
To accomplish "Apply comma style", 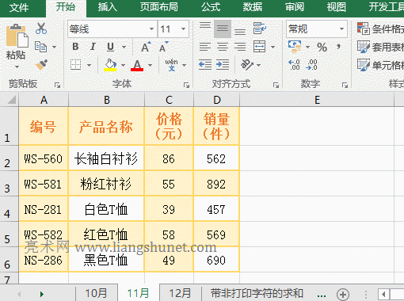I will pos(338,48).
